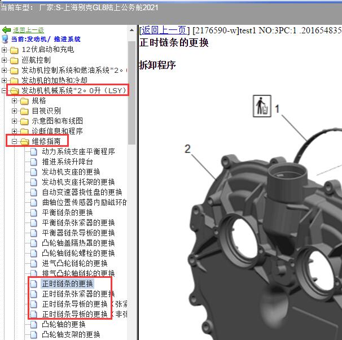Click the current-location icon beside 当前:发动机
Image resolution: width=342 pixels, height=340 pixels.
(x=5, y=39)
